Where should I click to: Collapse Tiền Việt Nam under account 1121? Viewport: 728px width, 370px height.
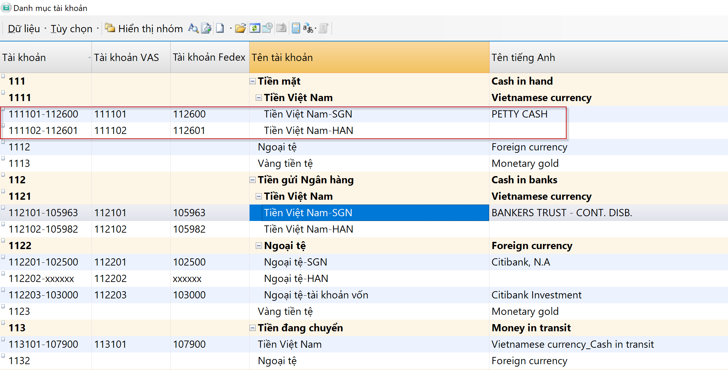[x=259, y=196]
